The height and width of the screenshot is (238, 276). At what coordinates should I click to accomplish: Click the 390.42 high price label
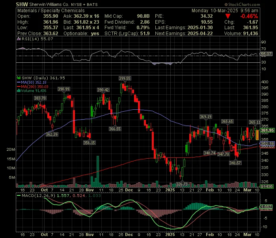pos(103,90)
